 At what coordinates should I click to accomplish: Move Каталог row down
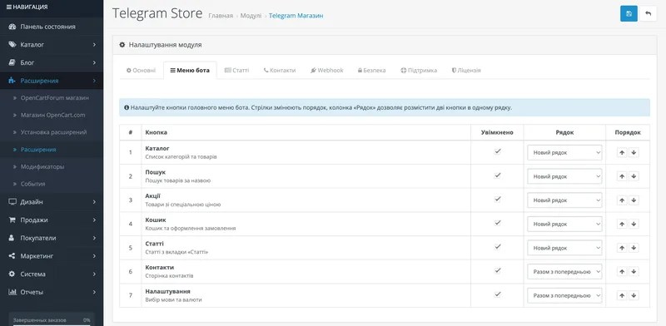tap(634, 152)
